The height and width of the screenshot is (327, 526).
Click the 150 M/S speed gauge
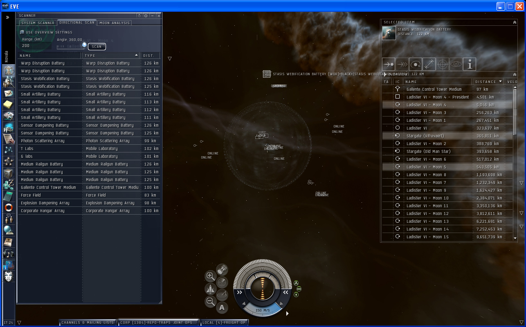pyautogui.click(x=262, y=310)
